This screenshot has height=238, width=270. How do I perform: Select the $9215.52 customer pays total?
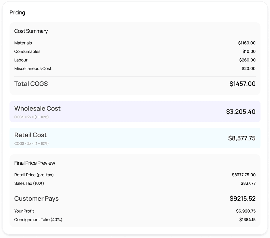[242, 198]
